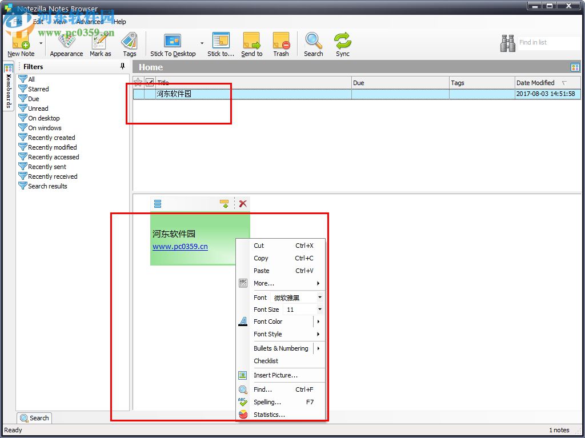Click the delete note icon above the preview

242,203
